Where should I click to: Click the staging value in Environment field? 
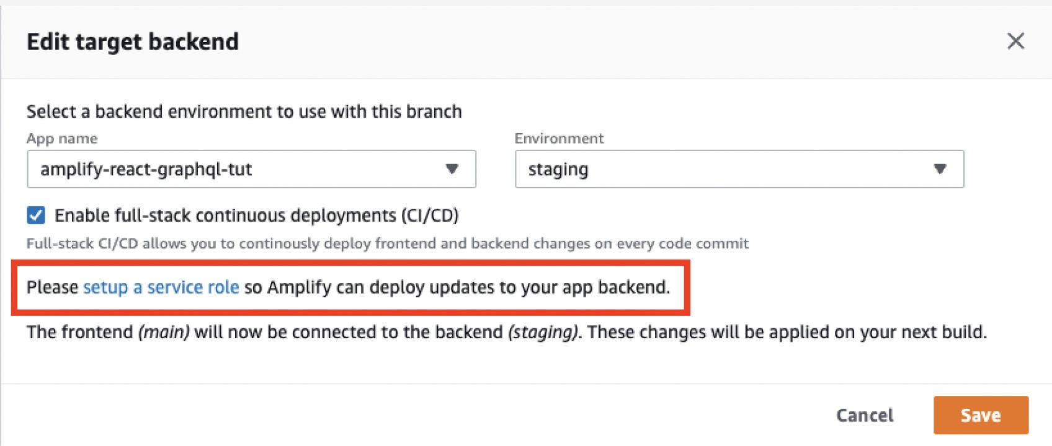[558, 169]
